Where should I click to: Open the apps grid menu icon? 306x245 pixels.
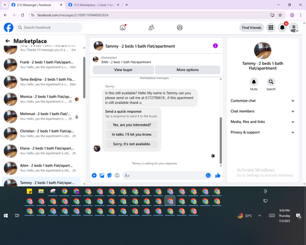pyautogui.click(x=271, y=28)
